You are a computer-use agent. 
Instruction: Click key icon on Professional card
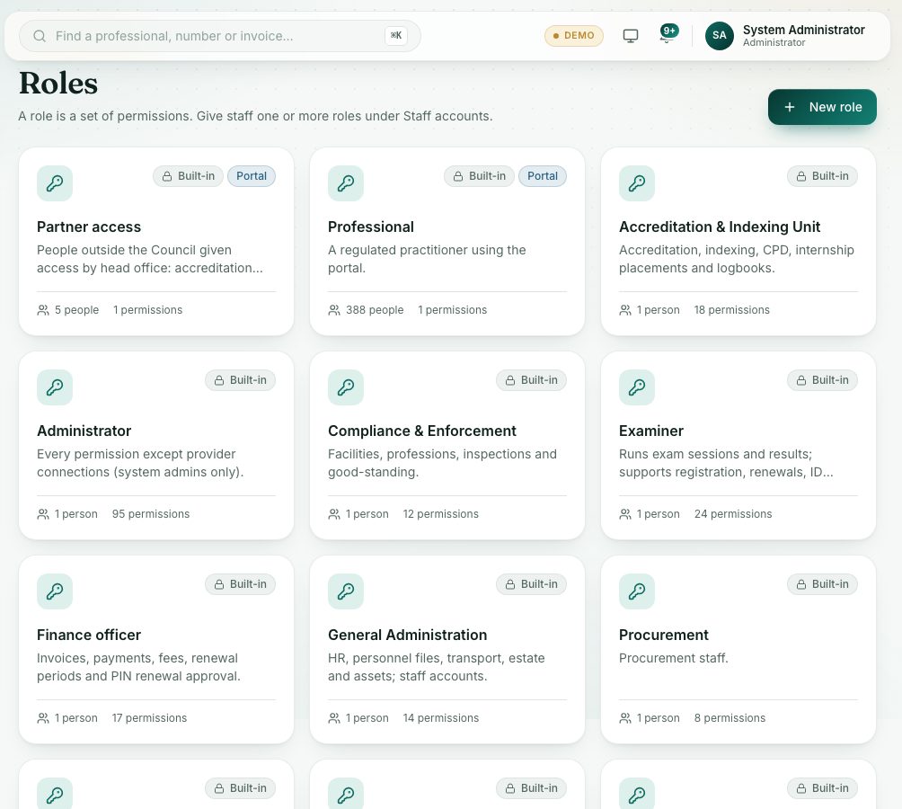346,183
